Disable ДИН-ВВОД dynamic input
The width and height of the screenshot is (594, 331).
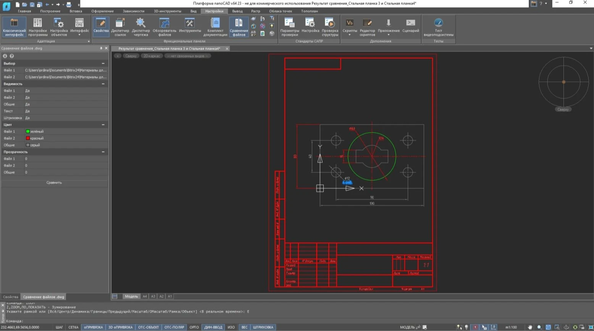point(213,327)
